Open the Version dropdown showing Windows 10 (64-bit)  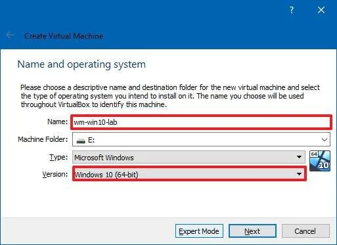(x=189, y=174)
